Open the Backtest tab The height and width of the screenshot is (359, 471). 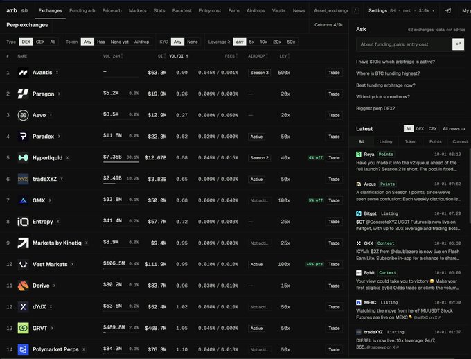(x=181, y=11)
